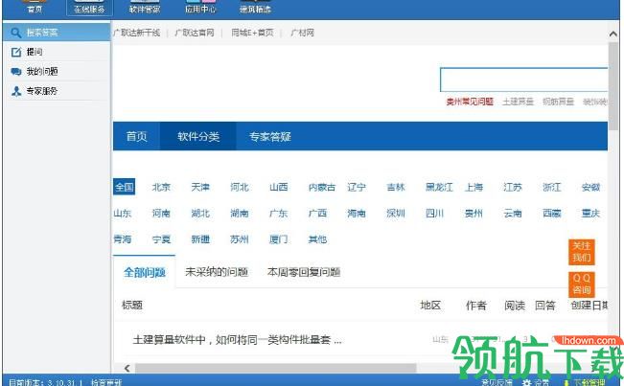
Task: Show the 全部问题 tab
Action: 144,272
